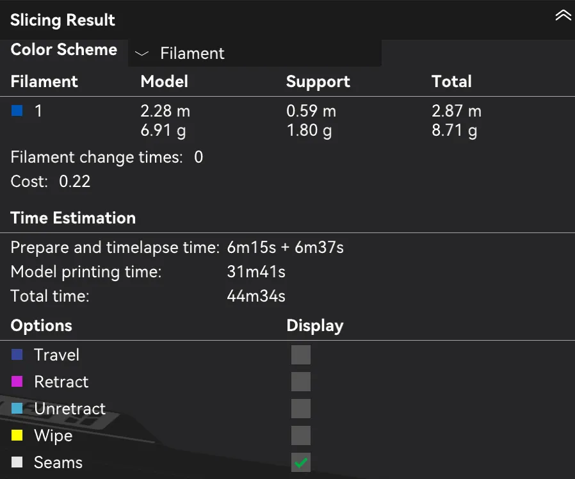Click the Total column header
575x479 pixels.
click(x=451, y=81)
